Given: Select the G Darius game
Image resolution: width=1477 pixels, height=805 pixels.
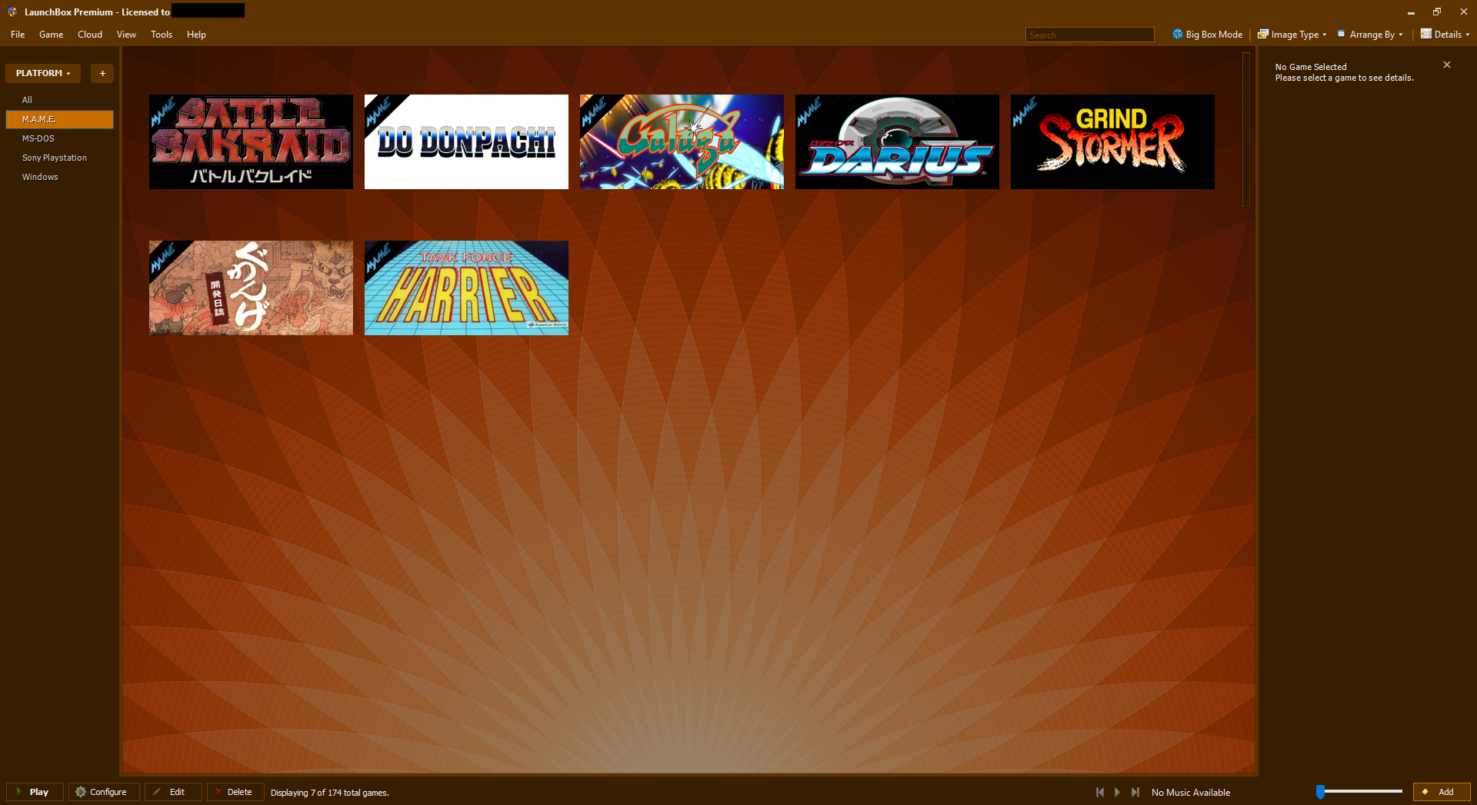Looking at the screenshot, I should [897, 142].
